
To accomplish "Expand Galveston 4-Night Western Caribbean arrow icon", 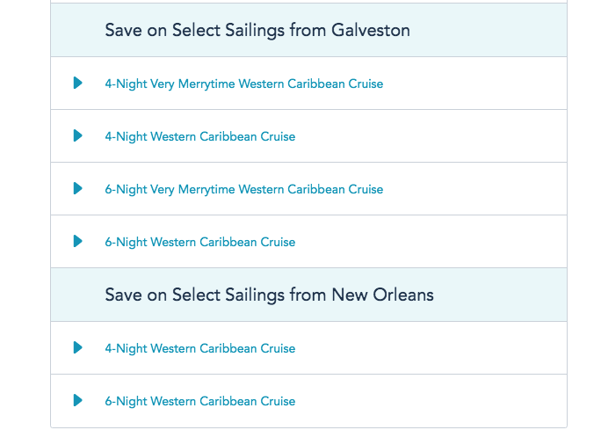I will (x=78, y=136).
